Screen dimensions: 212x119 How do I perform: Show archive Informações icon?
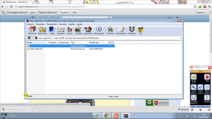point(99,30)
